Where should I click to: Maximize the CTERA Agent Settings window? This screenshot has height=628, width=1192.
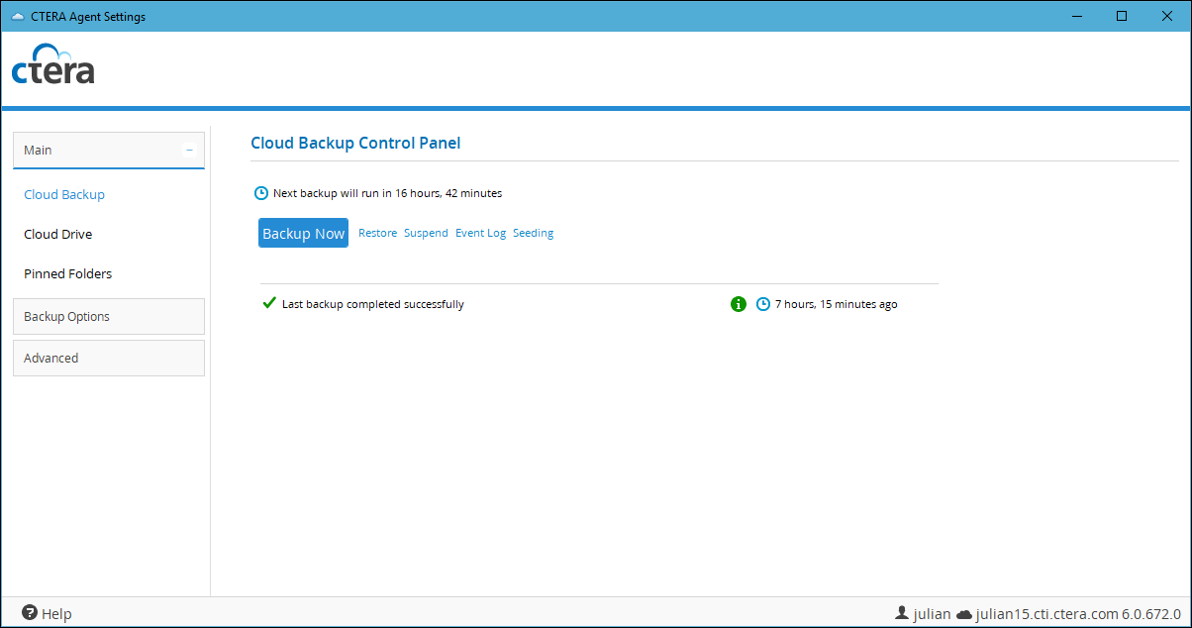click(x=1122, y=16)
